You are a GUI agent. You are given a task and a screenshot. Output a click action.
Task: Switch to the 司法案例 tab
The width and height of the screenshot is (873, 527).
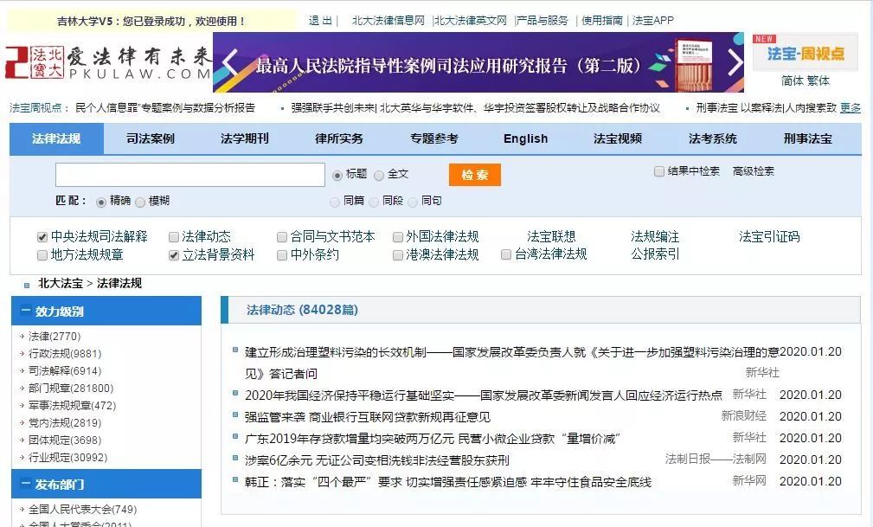click(151, 138)
